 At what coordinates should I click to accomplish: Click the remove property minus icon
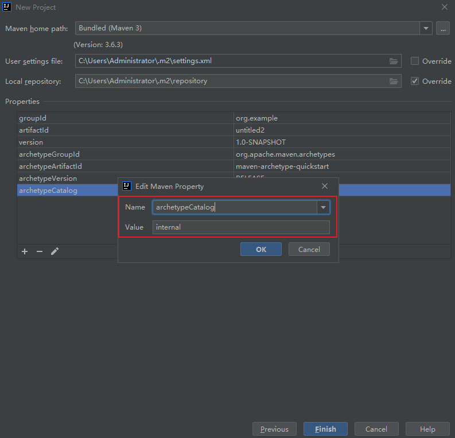tap(40, 251)
